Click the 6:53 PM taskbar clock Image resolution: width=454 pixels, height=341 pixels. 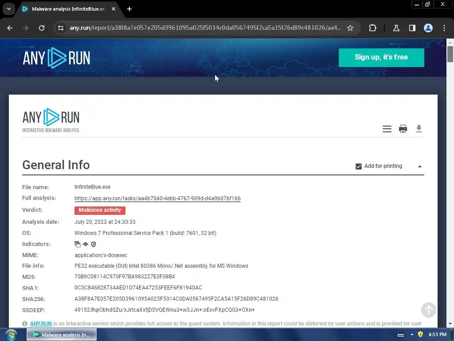click(x=438, y=335)
